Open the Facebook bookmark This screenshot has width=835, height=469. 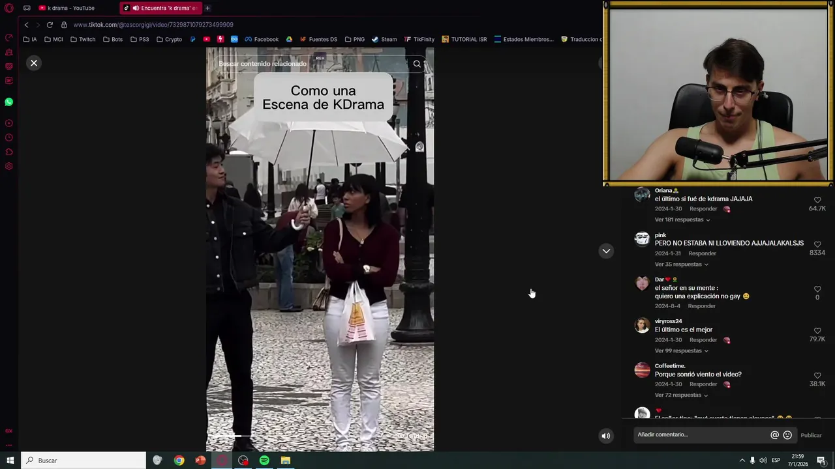click(x=262, y=39)
